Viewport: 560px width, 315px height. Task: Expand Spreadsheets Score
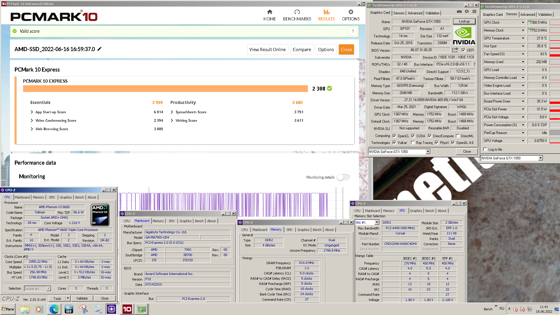click(172, 112)
